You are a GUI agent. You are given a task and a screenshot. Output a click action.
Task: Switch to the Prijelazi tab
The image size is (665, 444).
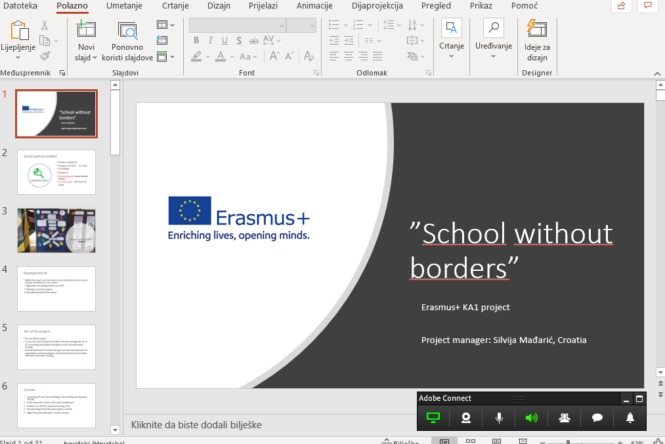coord(263,5)
